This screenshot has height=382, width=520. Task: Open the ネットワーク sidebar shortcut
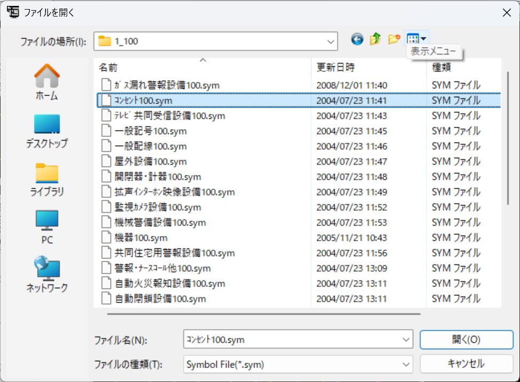pyautogui.click(x=46, y=274)
